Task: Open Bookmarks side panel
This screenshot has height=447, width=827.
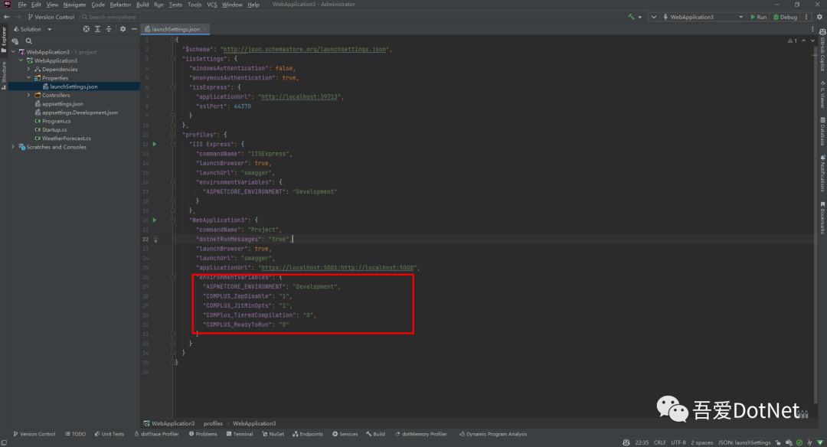Action: [x=822, y=217]
